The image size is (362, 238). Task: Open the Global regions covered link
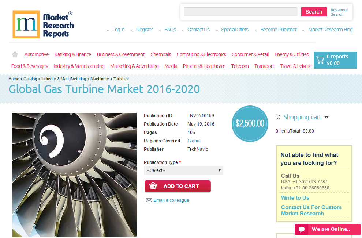pos(194,141)
